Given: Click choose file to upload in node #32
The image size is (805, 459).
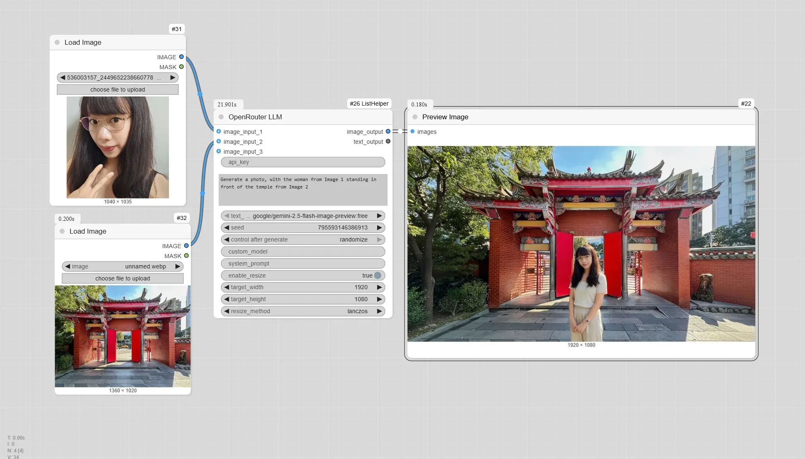Looking at the screenshot, I should click(x=123, y=278).
